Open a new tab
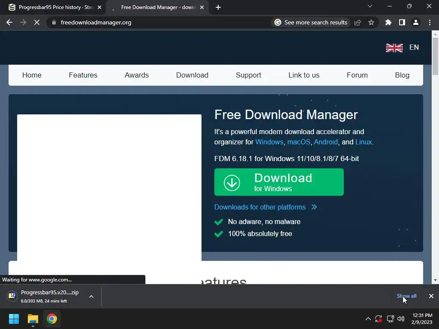 click(x=218, y=8)
